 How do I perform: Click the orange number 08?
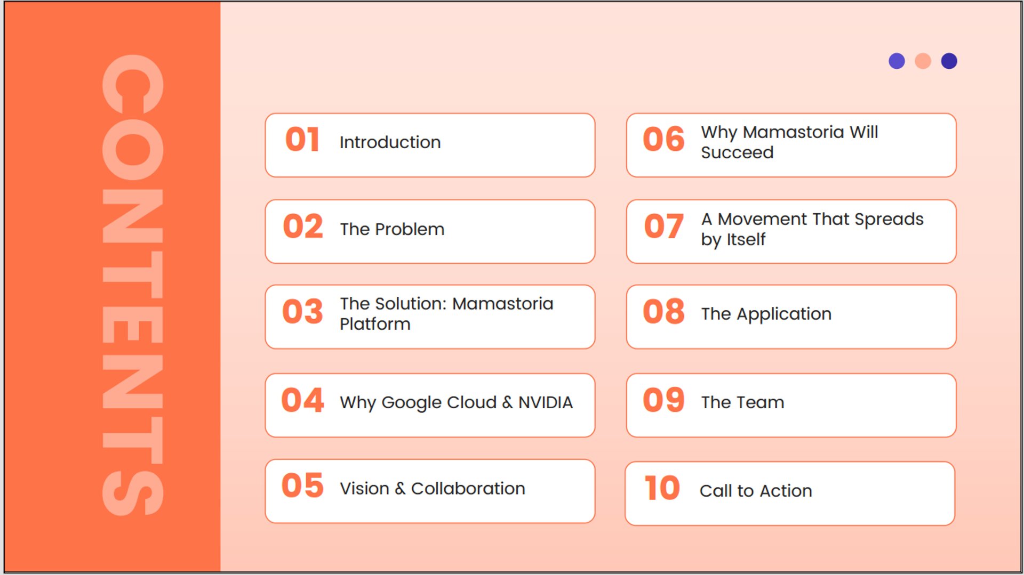coord(663,311)
